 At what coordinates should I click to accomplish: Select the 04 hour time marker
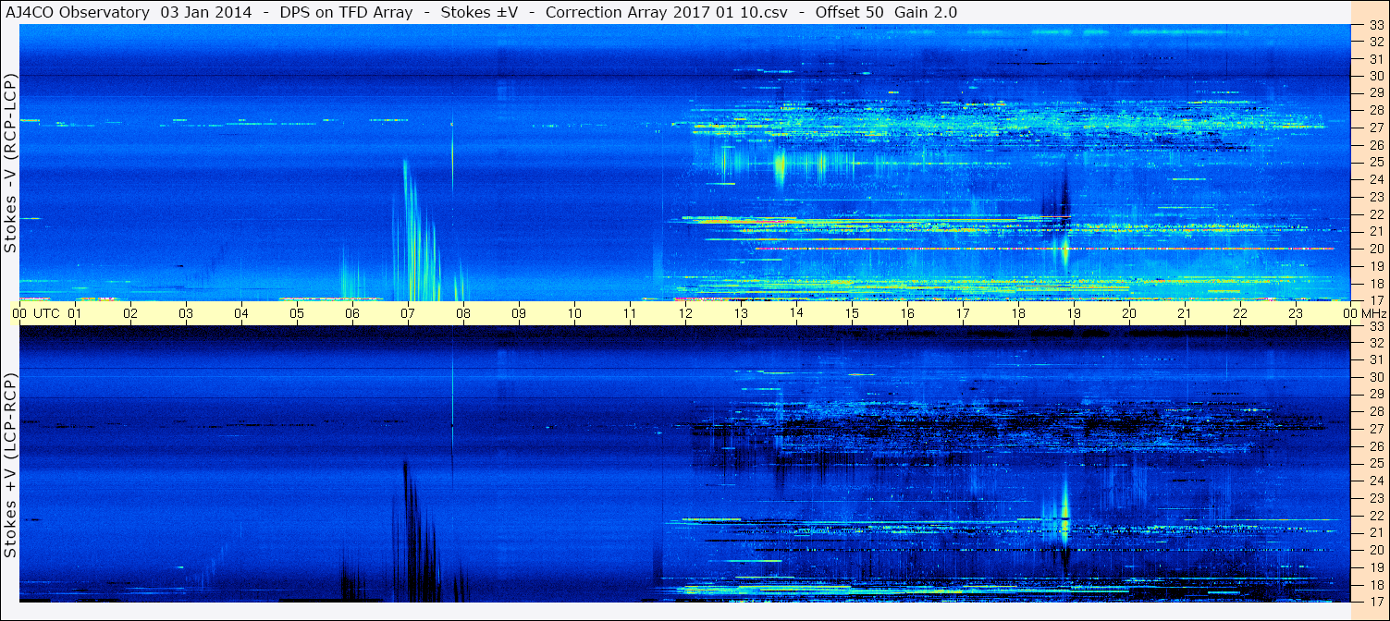pyautogui.click(x=241, y=313)
